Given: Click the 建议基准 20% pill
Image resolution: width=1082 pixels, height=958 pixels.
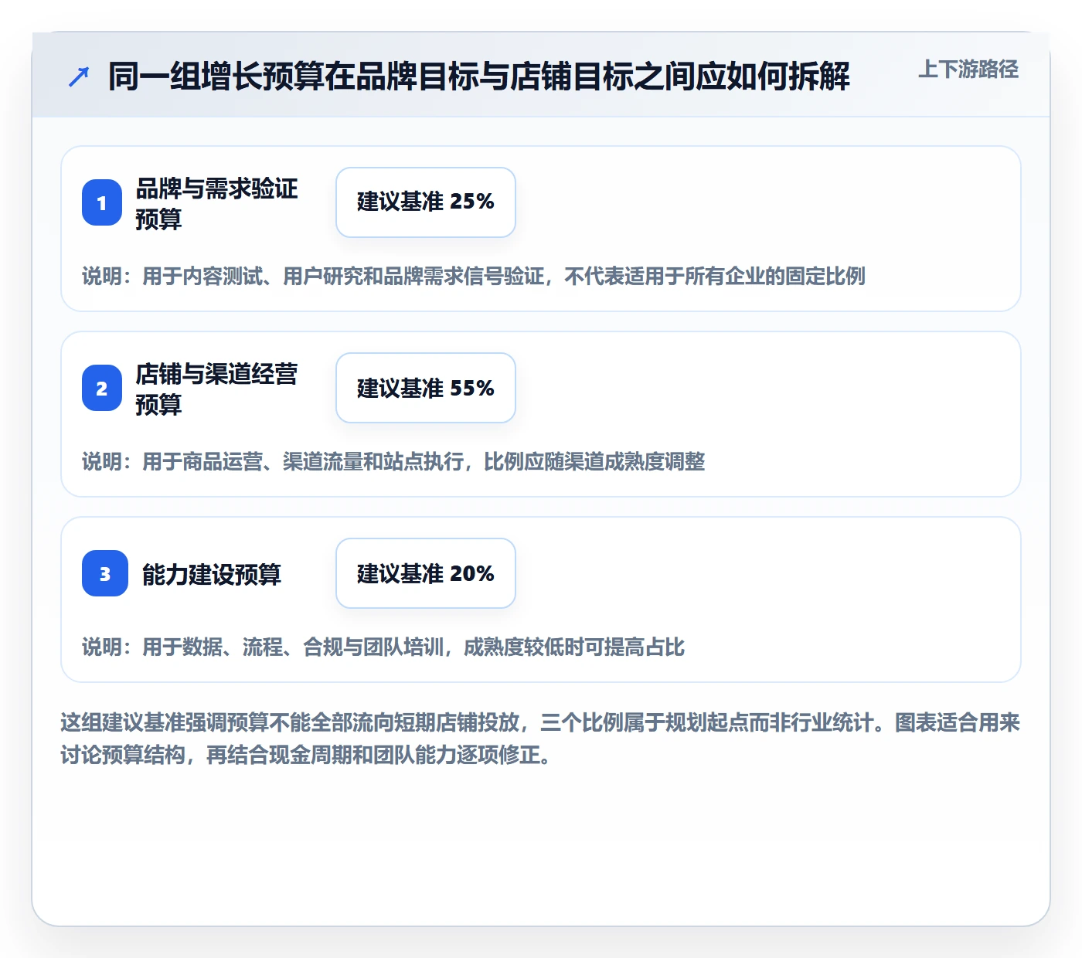Looking at the screenshot, I should click(x=426, y=573).
